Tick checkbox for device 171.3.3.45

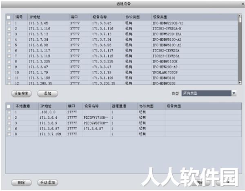[x=9, y=23]
